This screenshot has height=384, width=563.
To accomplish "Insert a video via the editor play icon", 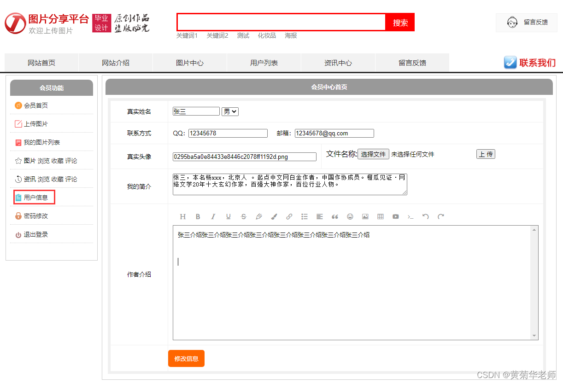I will pos(396,216).
